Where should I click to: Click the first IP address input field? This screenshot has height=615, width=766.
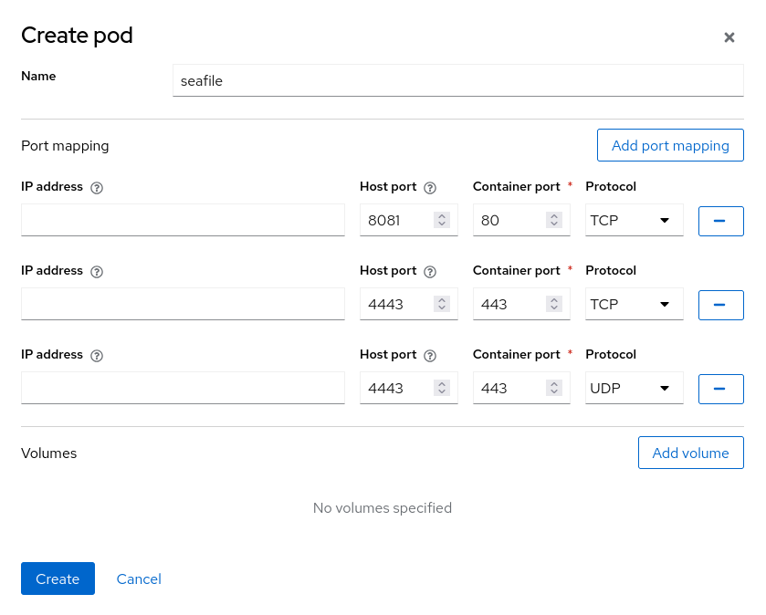point(183,221)
